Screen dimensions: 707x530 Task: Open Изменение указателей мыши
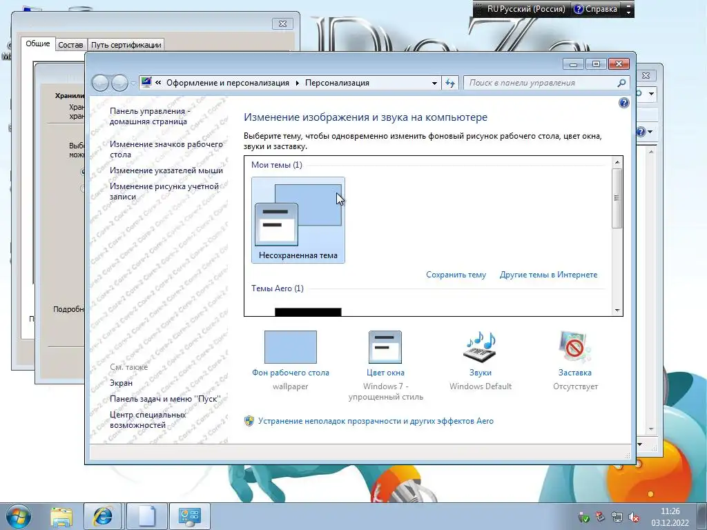pyautogui.click(x=166, y=170)
